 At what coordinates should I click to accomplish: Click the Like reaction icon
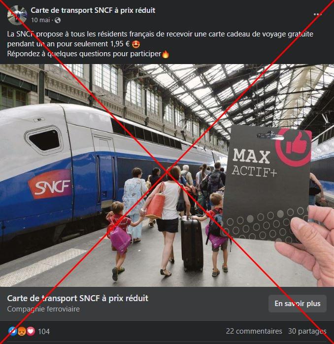point(12,331)
